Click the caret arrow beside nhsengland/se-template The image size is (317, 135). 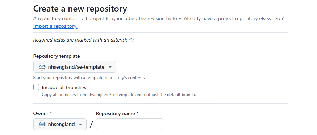tap(110, 67)
